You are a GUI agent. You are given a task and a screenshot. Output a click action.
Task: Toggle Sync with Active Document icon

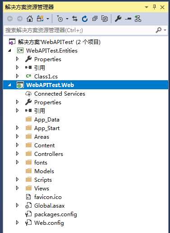point(75,19)
